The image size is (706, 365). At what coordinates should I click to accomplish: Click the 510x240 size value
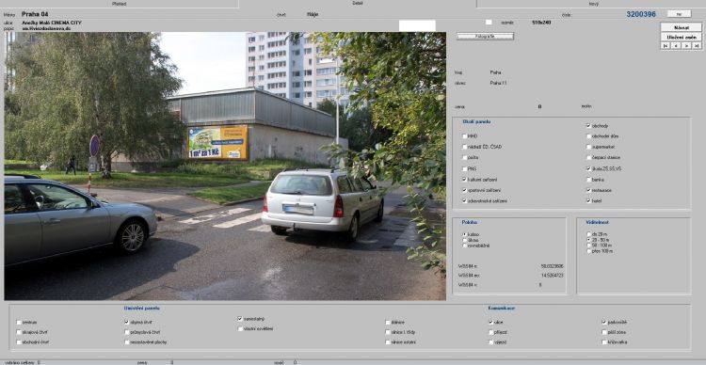pyautogui.click(x=541, y=22)
